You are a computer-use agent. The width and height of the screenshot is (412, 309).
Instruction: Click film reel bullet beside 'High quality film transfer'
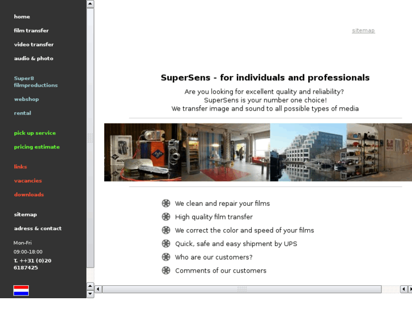[x=166, y=217]
